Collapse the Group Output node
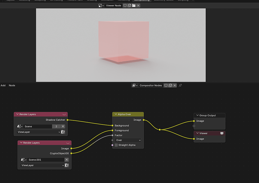 197,115
